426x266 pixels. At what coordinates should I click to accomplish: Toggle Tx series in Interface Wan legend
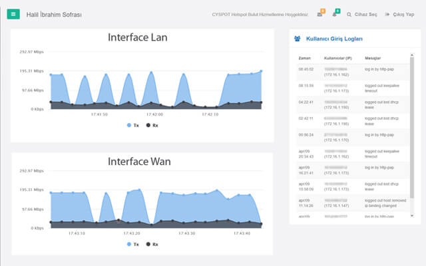[x=133, y=244]
